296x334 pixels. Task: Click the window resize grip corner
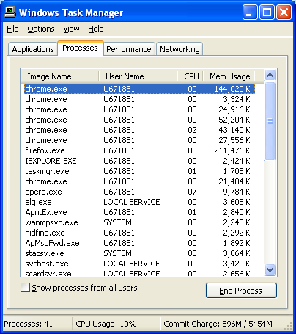click(x=288, y=326)
